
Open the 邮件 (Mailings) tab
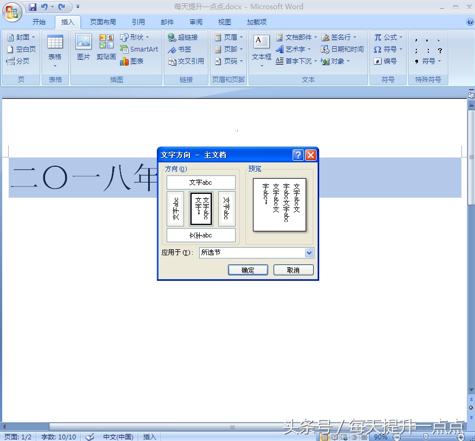point(167,22)
